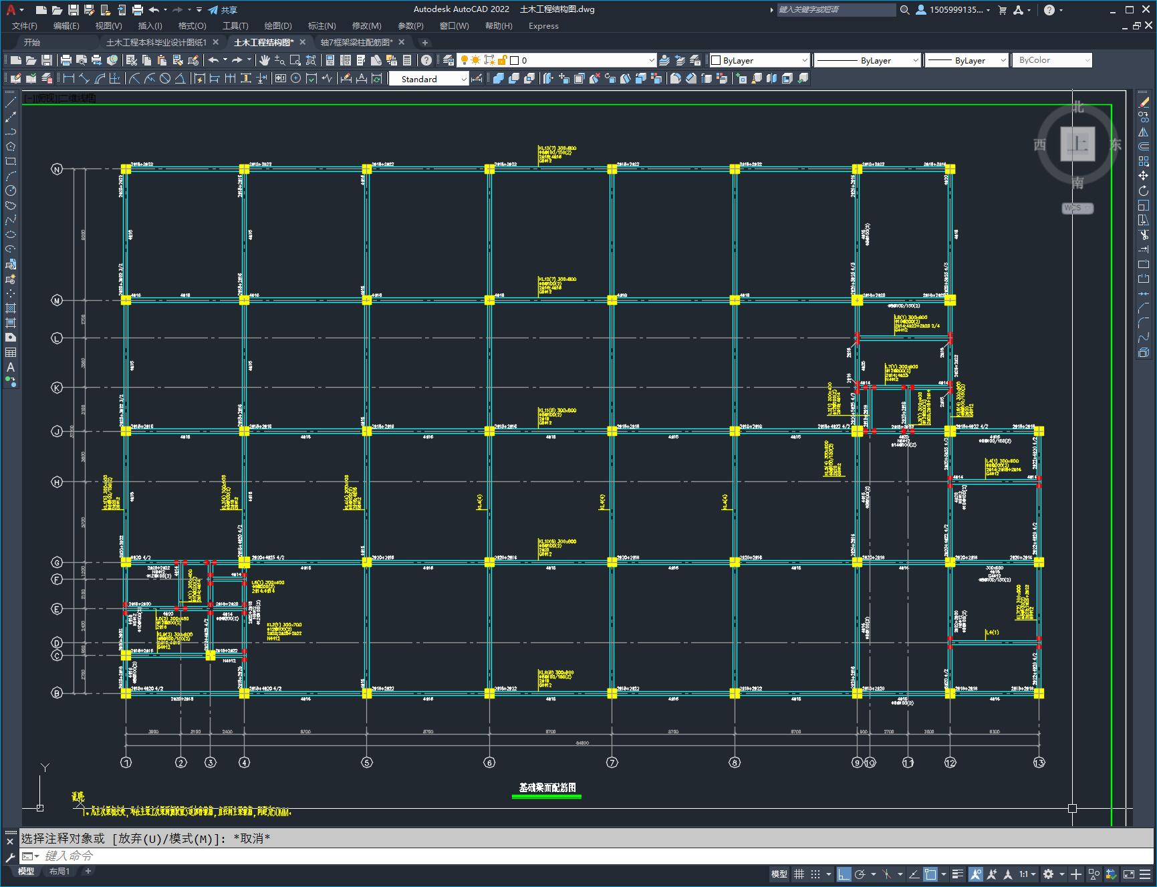Open the ByColor plot style dropdown

(1052, 60)
